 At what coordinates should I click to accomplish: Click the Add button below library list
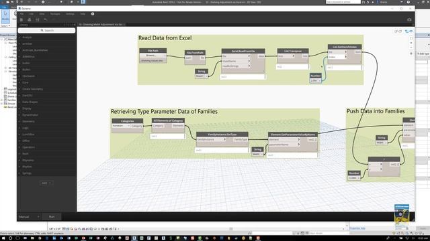click(x=46, y=183)
